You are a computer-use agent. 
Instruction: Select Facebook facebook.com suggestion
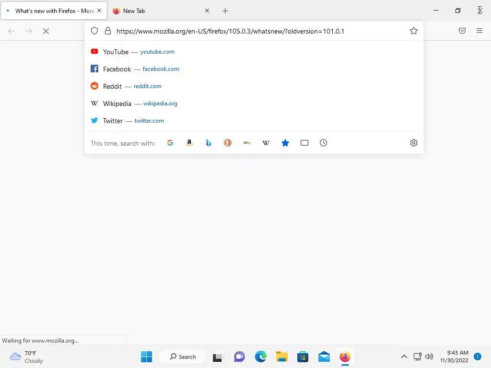(254, 69)
